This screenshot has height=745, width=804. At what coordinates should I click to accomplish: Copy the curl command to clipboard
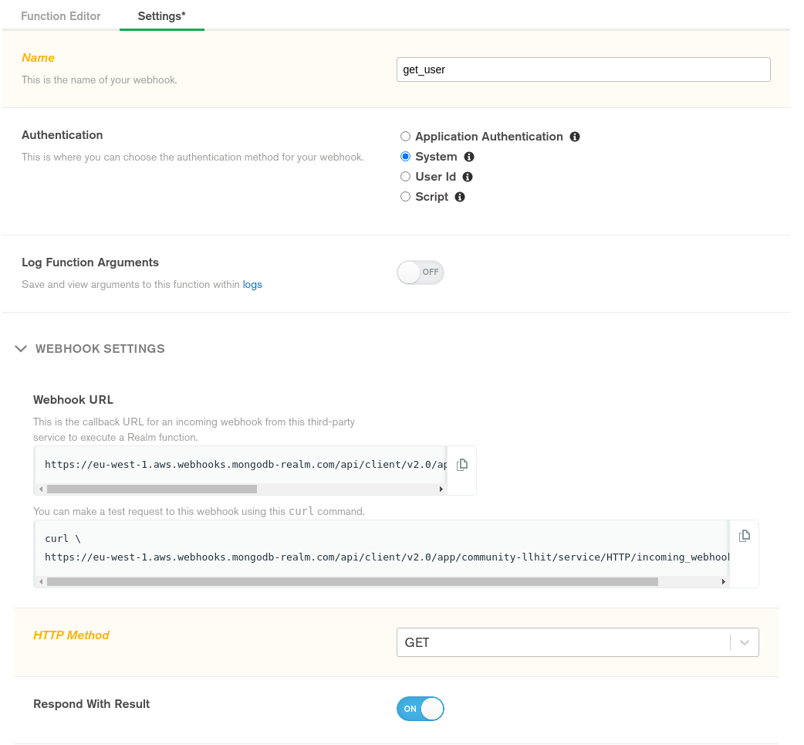pos(744,536)
